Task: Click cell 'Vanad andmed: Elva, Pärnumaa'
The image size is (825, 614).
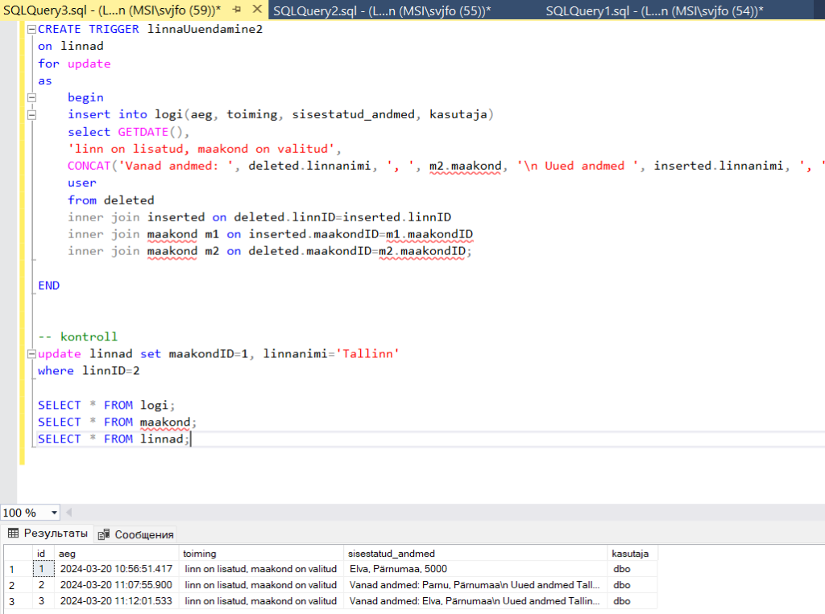Action: point(476,601)
